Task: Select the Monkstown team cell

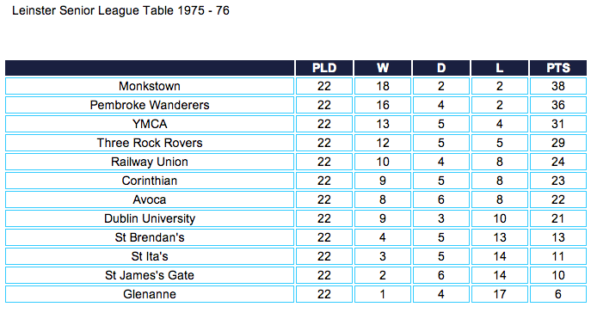Action: [150, 86]
